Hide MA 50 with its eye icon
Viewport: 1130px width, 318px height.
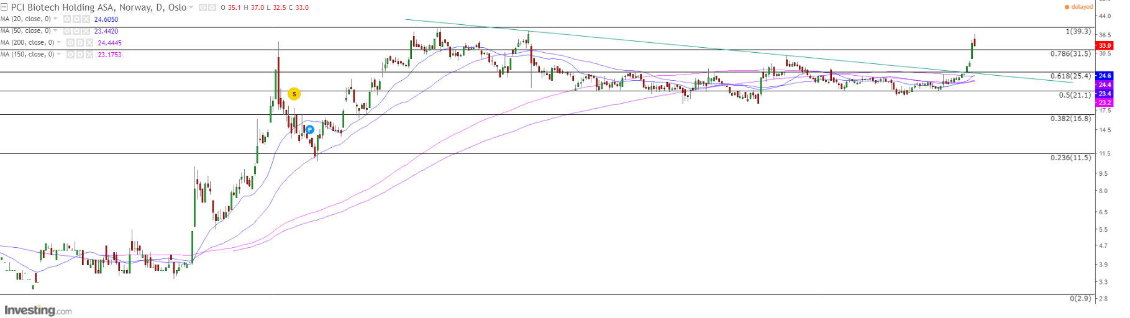(67, 31)
